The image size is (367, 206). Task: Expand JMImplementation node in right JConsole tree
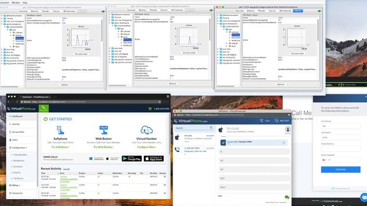click(x=218, y=15)
